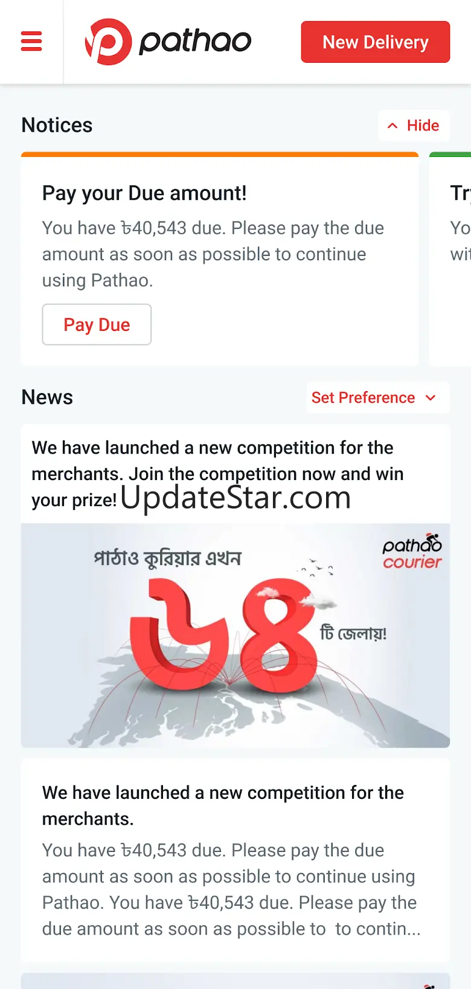Open the competition news headline text
The image size is (471, 989).
click(x=217, y=474)
